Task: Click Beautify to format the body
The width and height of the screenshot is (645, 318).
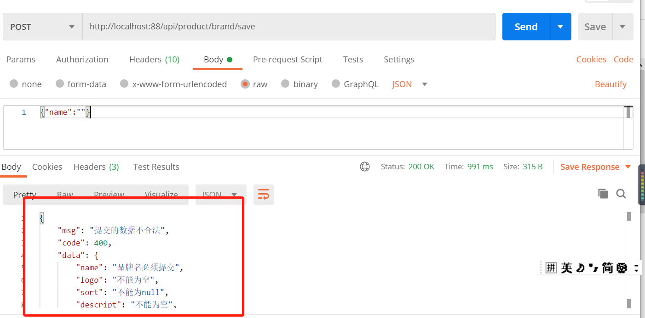Action: [x=610, y=84]
